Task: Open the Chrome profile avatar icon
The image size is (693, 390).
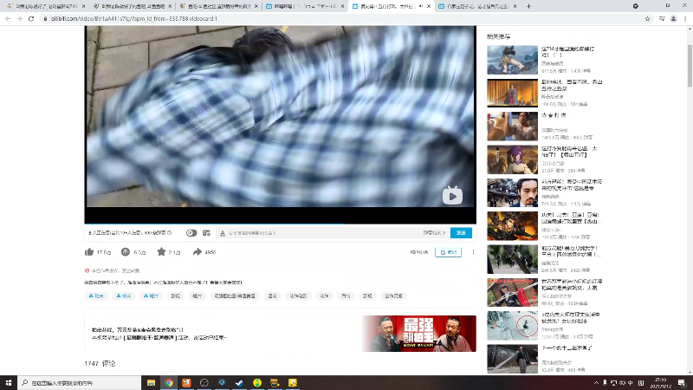Action: pos(673,18)
